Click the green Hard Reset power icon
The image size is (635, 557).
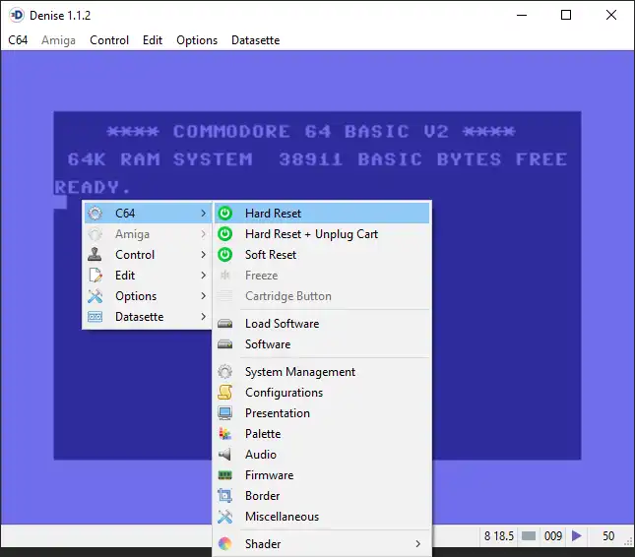click(x=225, y=213)
